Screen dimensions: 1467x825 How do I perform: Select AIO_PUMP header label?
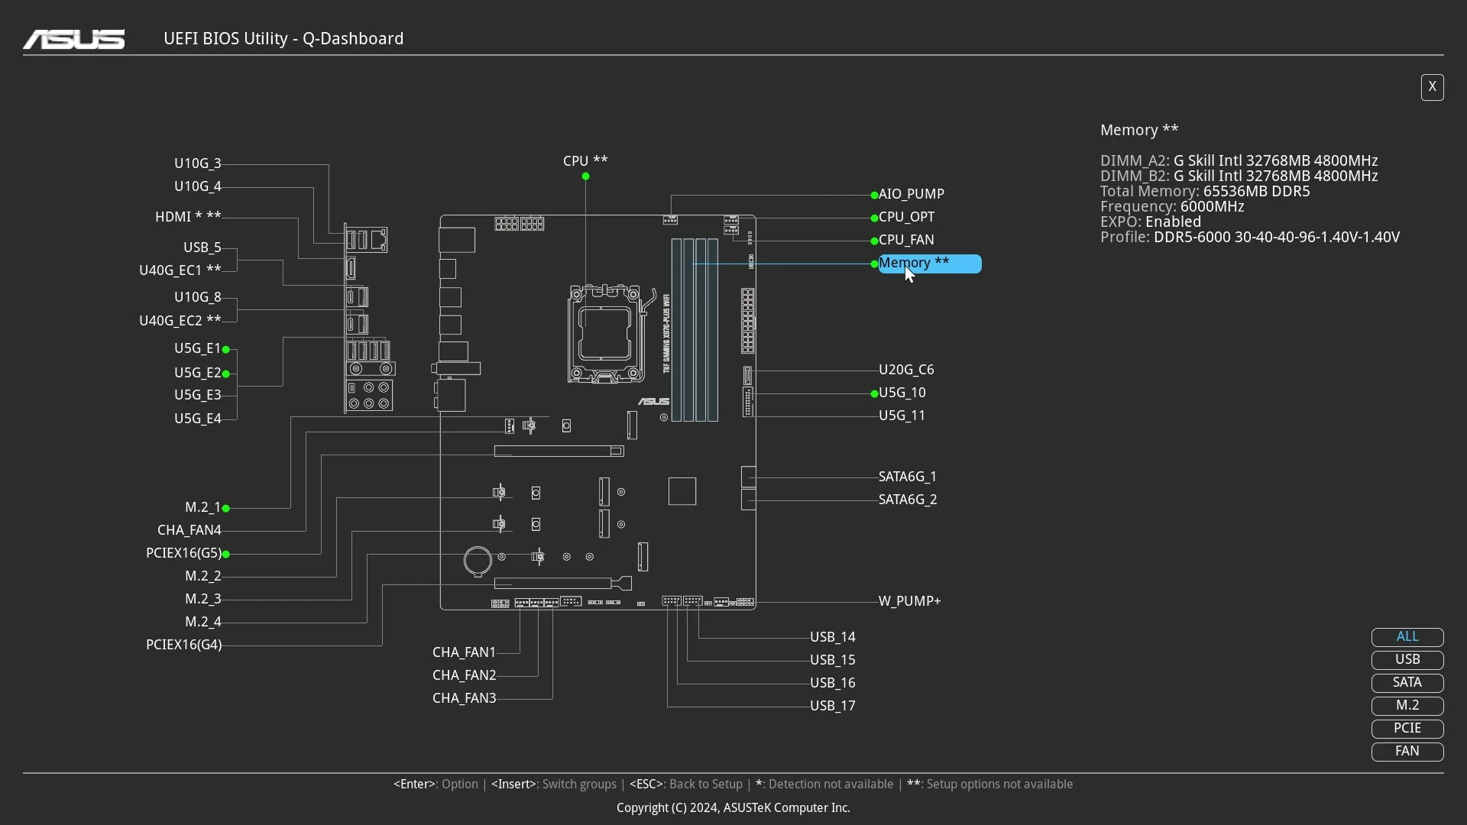(911, 194)
